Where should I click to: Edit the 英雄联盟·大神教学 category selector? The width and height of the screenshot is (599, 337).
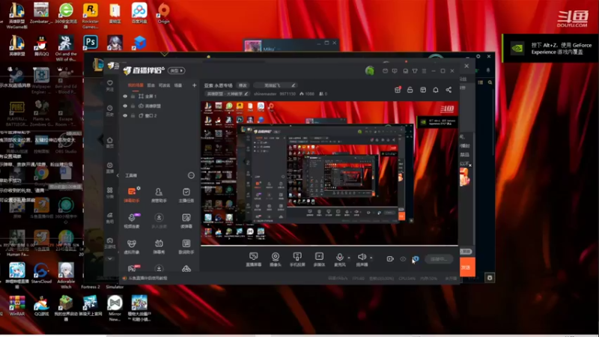pos(228,94)
